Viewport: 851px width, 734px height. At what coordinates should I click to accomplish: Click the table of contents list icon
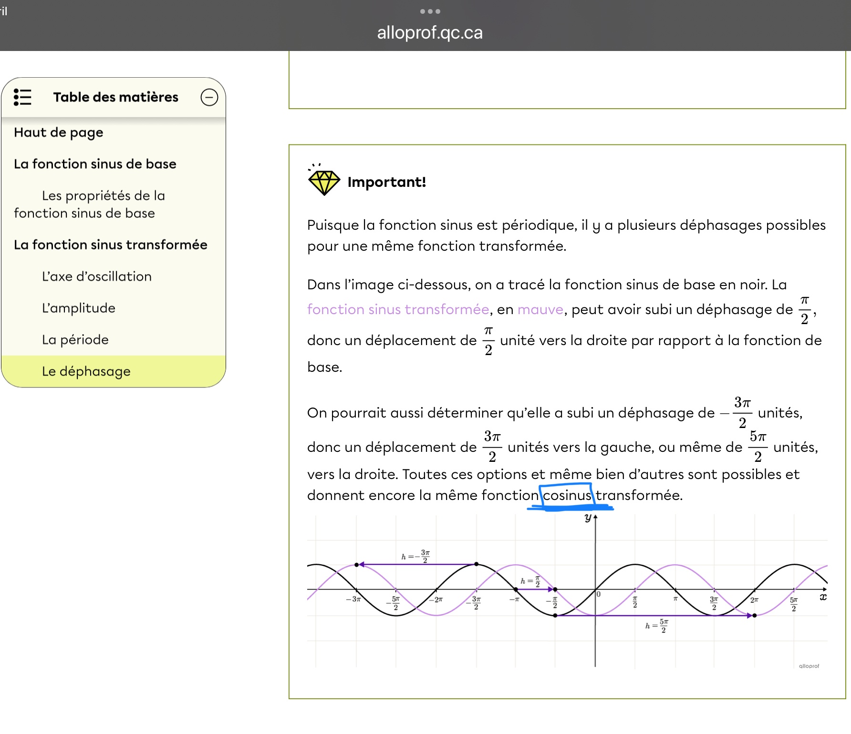22,97
